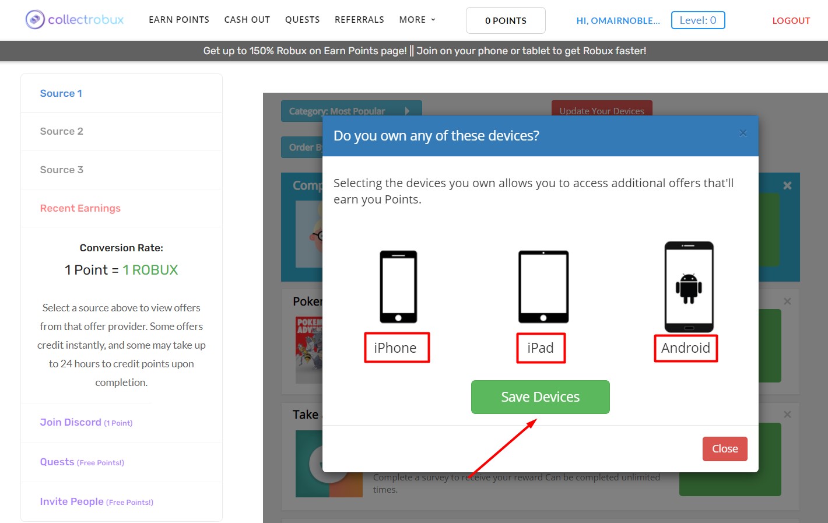The width and height of the screenshot is (828, 523).
Task: Click the Conversion Rate: heading
Action: tap(121, 248)
